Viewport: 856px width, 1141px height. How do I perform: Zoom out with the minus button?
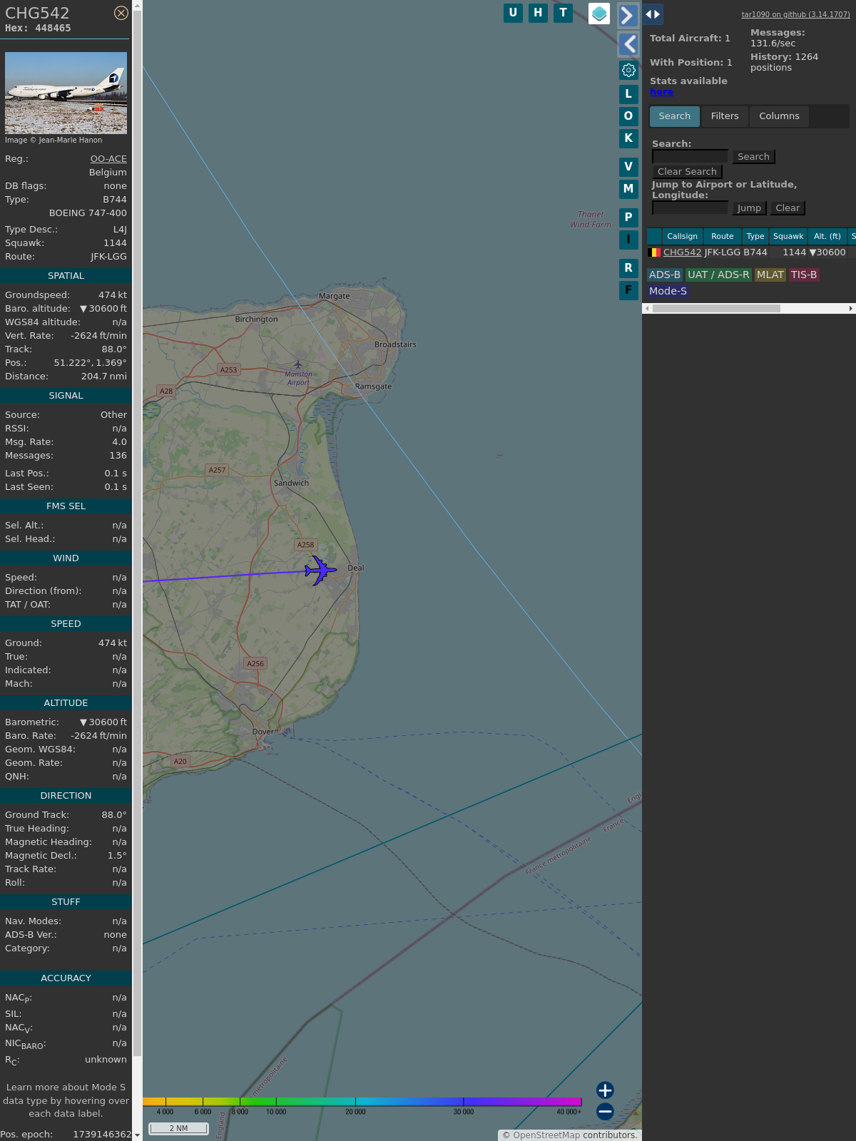pos(605,1111)
